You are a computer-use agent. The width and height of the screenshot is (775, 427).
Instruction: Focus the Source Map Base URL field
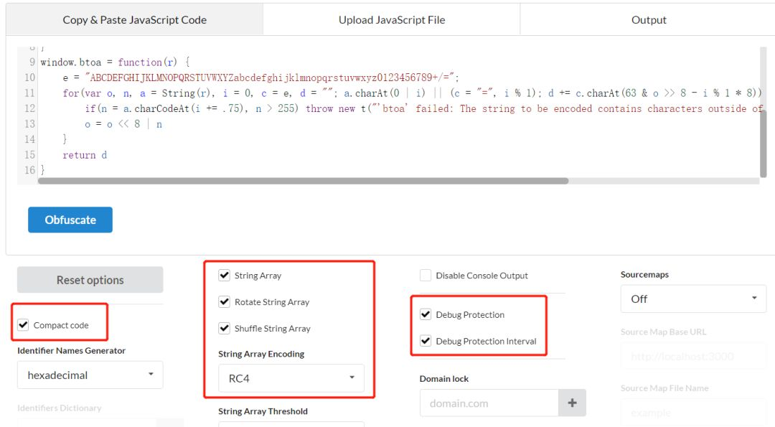click(x=692, y=356)
